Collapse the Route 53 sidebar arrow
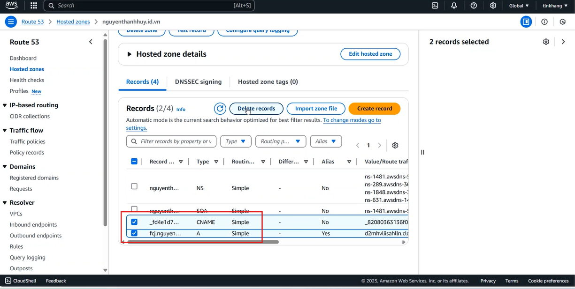Image resolution: width=575 pixels, height=289 pixels. coord(91,42)
